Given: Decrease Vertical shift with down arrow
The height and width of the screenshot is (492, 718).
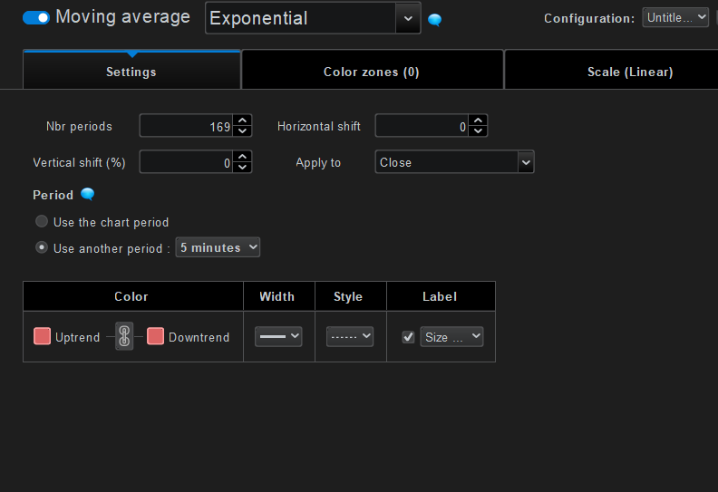Looking at the screenshot, I should [x=242, y=168].
